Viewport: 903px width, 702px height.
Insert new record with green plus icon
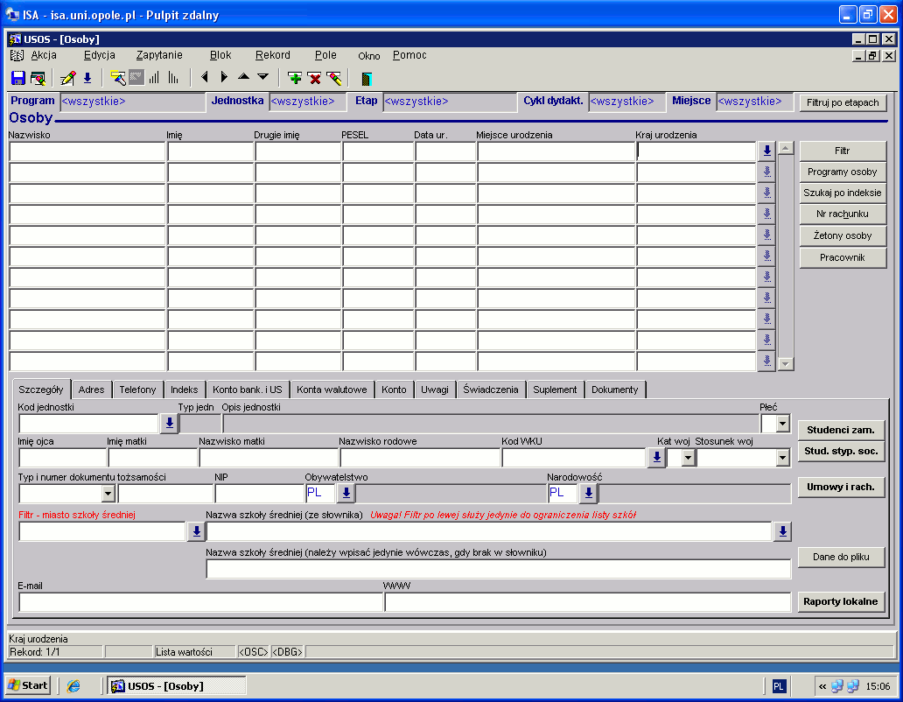tap(295, 78)
